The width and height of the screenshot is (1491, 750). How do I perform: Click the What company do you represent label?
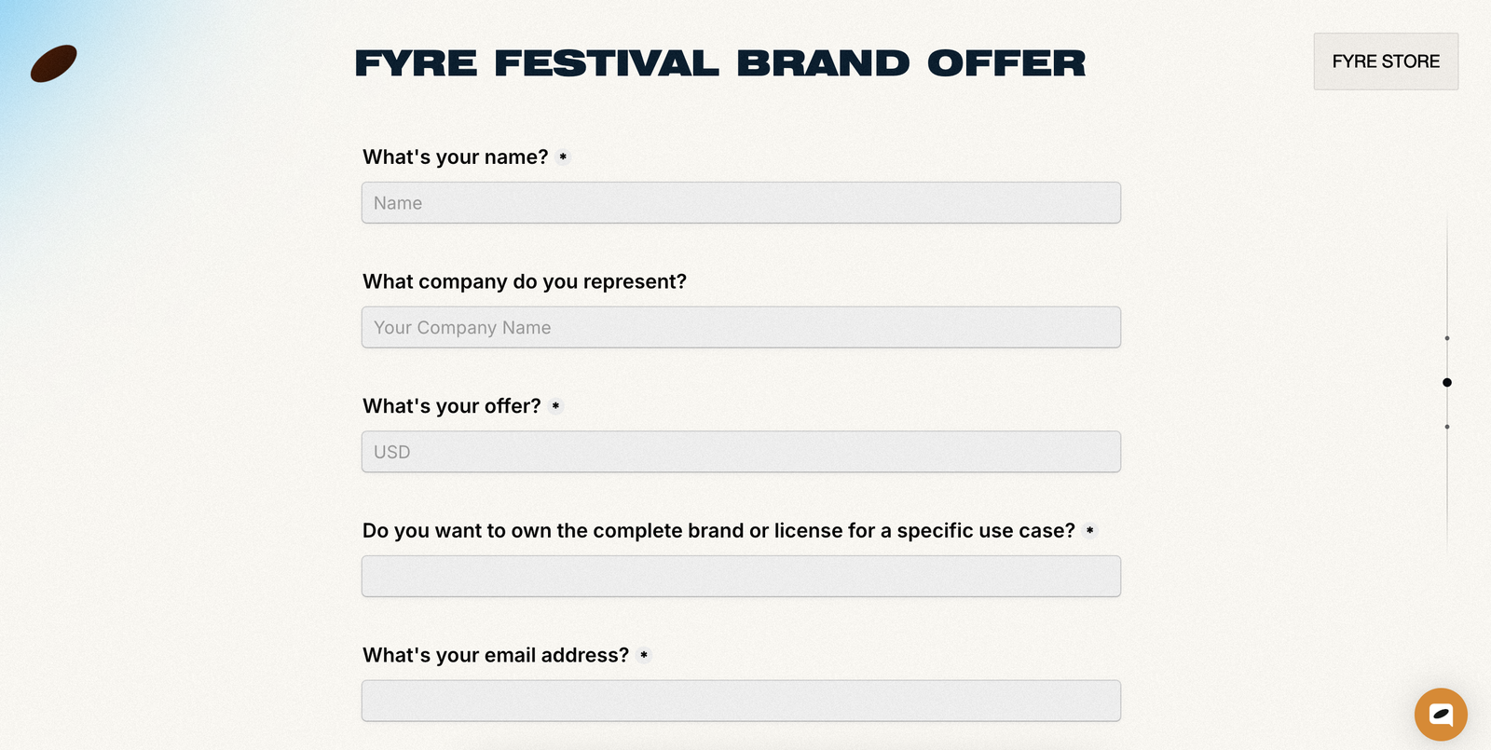[x=525, y=281]
